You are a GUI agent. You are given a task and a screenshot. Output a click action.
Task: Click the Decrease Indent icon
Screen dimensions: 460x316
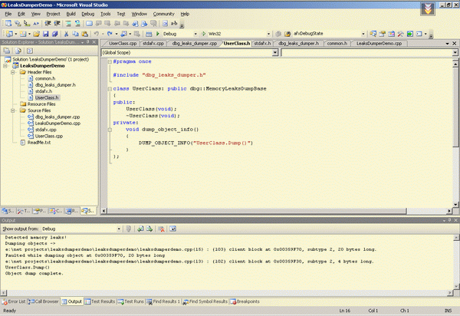[x=48, y=24]
